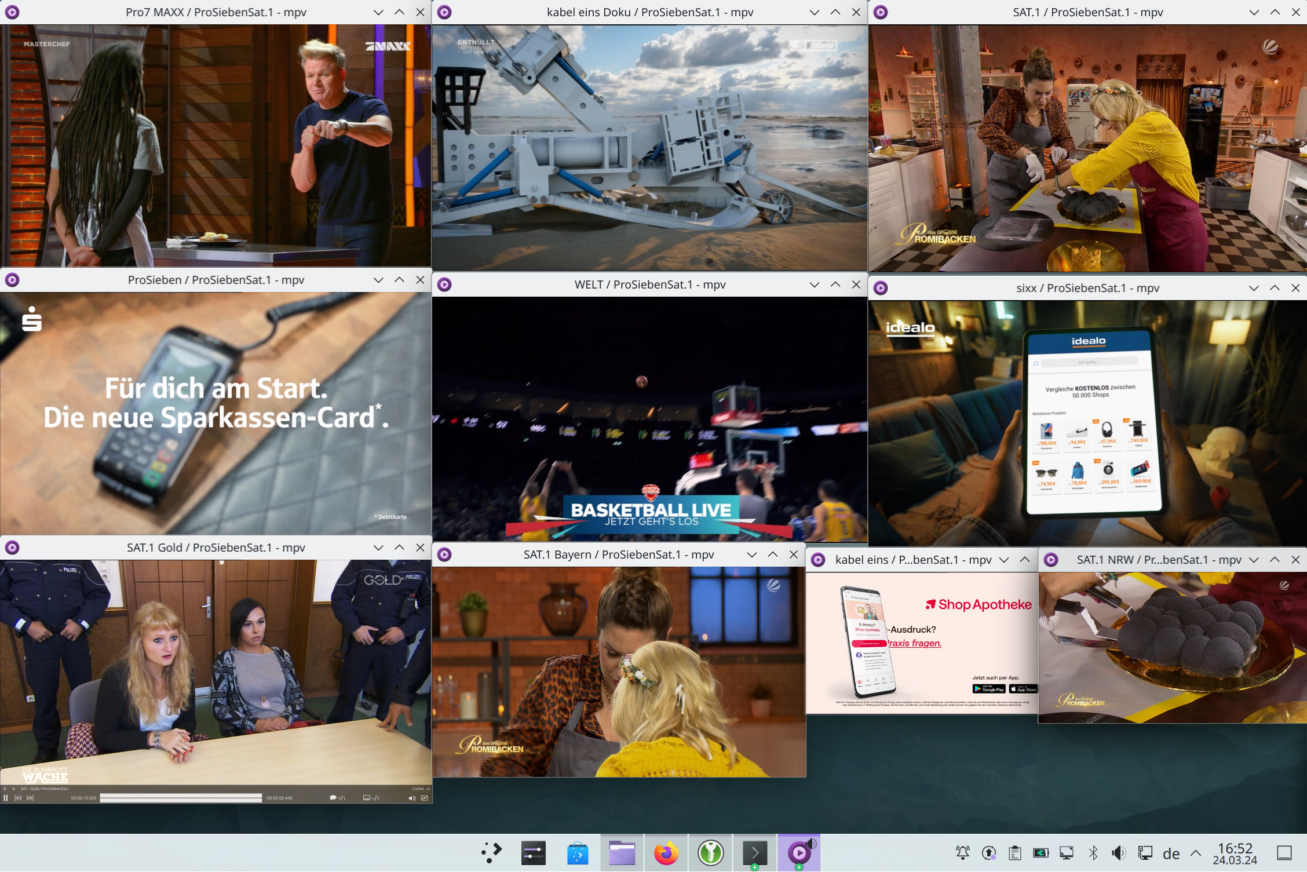1307x872 pixels.
Task: Open window menu icon of WELT window
Action: coord(444,284)
